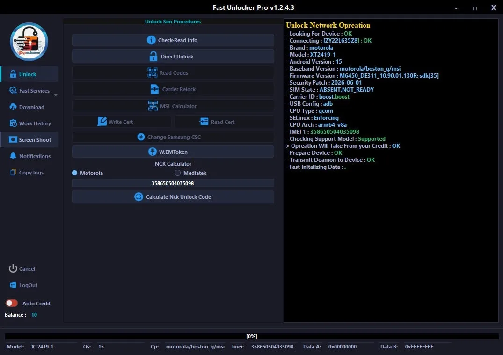Click the Copy logs clipboard icon
The width and height of the screenshot is (503, 355).
pos(13,172)
